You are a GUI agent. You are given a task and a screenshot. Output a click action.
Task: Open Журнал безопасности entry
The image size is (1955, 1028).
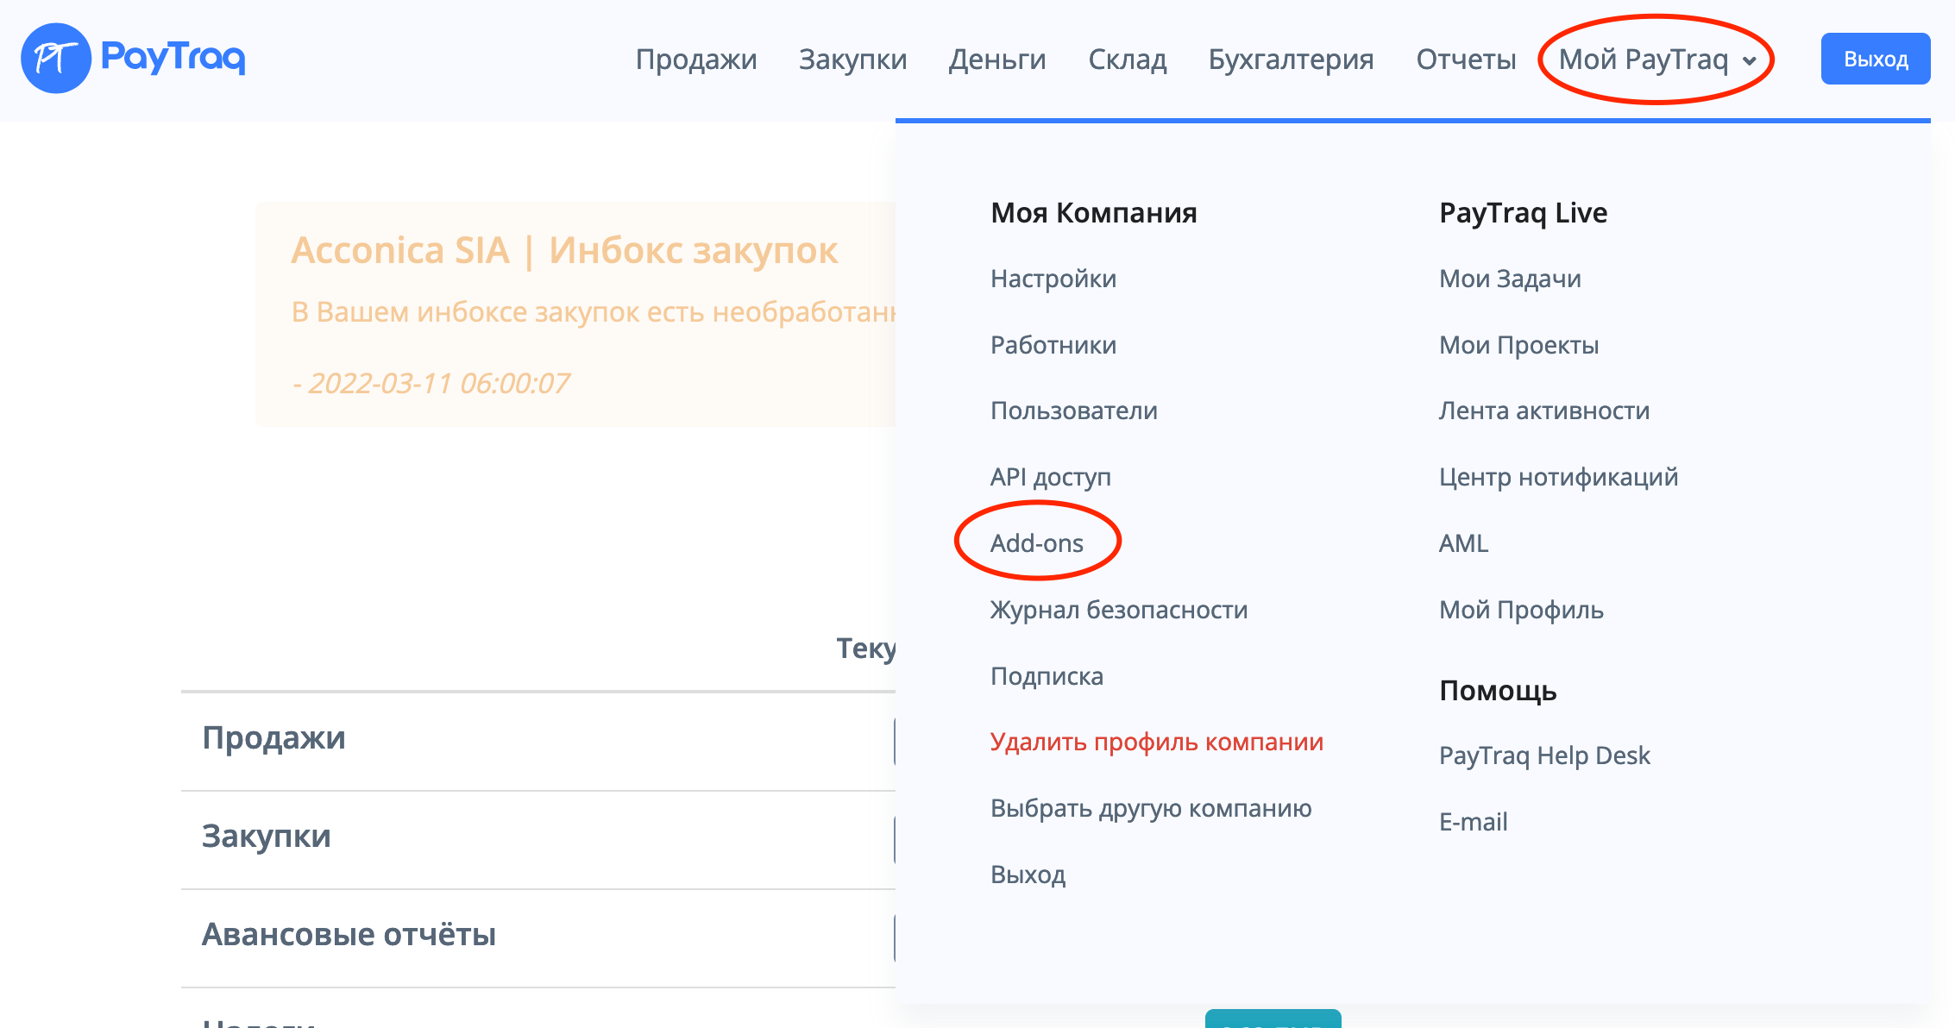pyautogui.click(x=1118, y=610)
